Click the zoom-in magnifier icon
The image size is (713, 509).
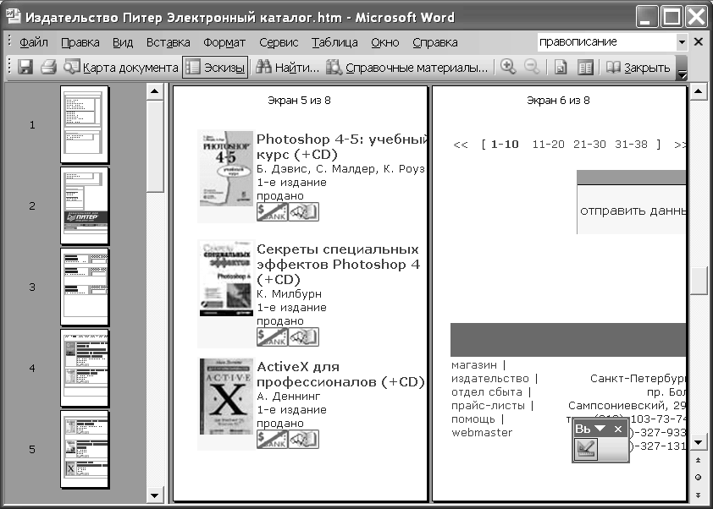508,67
